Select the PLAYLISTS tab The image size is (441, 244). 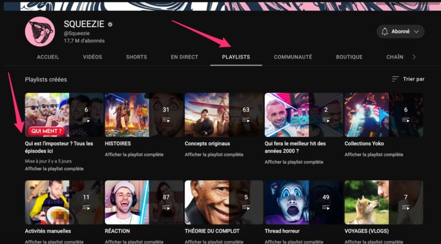pyautogui.click(x=236, y=57)
